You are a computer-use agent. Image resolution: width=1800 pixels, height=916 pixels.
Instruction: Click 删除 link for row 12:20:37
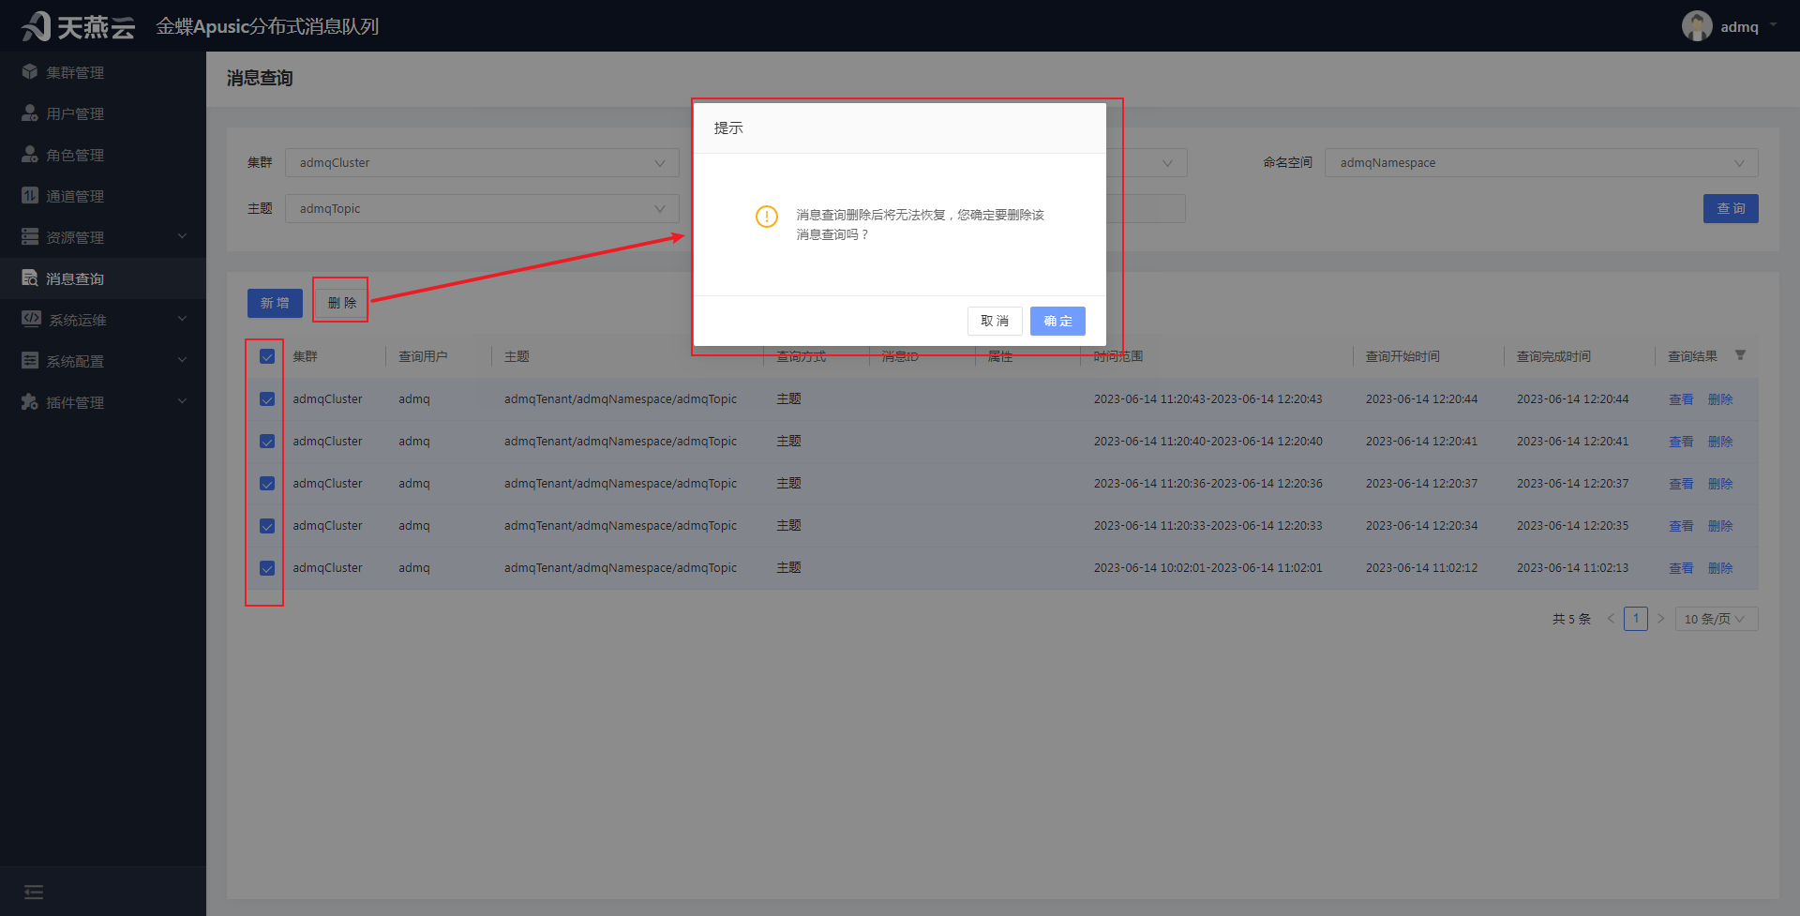pyautogui.click(x=1720, y=484)
